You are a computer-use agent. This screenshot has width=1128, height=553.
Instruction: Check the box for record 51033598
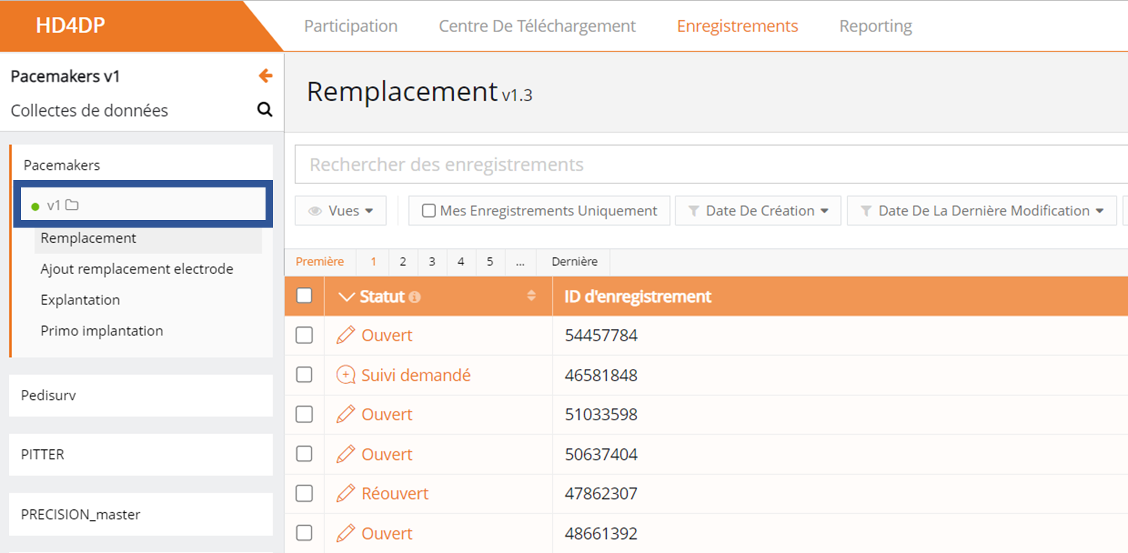point(304,414)
